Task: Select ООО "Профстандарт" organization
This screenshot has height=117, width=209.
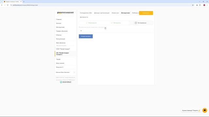Action: click(63, 49)
